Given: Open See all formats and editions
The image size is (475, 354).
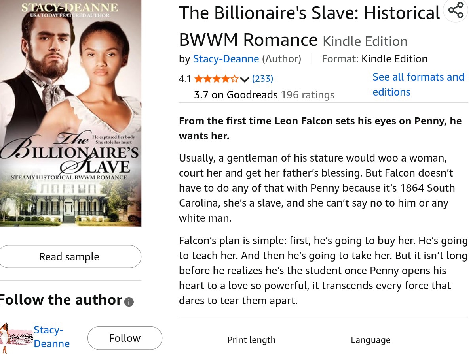Looking at the screenshot, I should coord(418,84).
